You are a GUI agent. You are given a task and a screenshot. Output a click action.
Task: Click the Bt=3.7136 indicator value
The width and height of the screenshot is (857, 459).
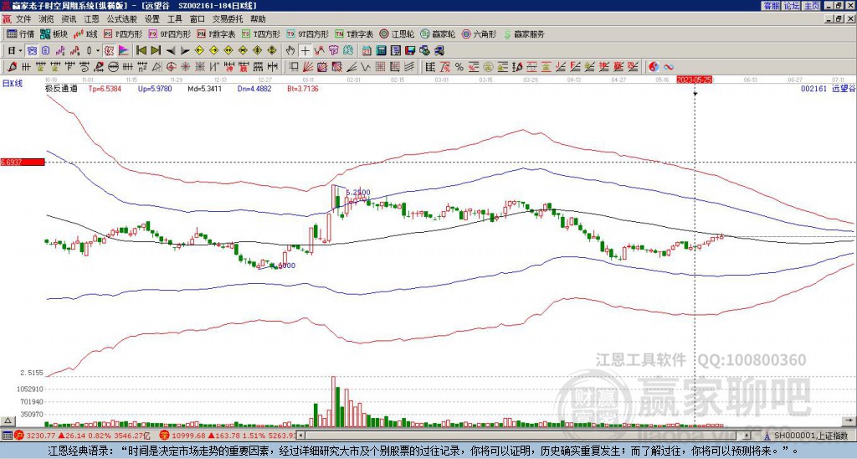303,89
